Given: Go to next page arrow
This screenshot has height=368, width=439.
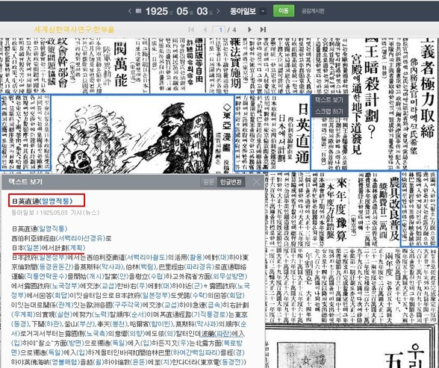Looking at the screenshot, I should 249,29.
